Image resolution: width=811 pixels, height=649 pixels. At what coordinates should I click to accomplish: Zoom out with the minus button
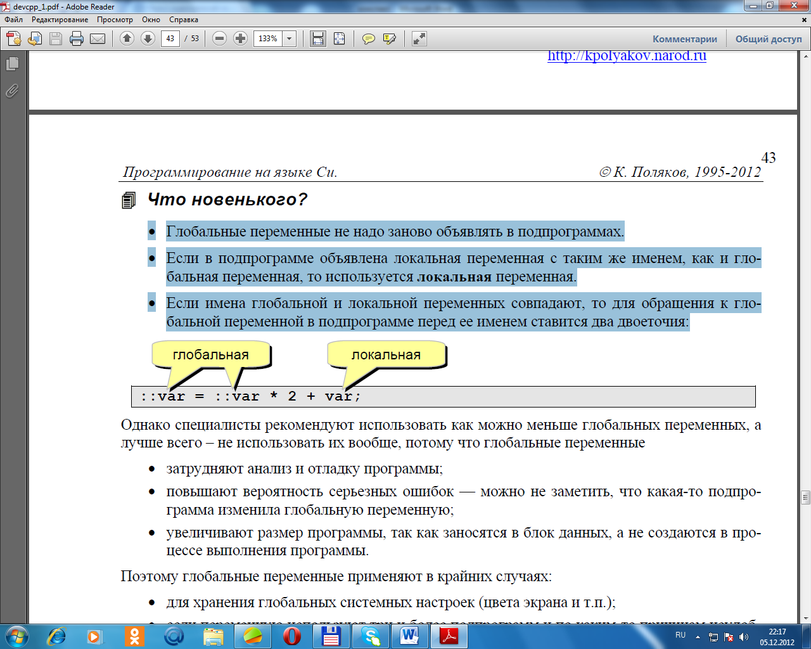219,39
